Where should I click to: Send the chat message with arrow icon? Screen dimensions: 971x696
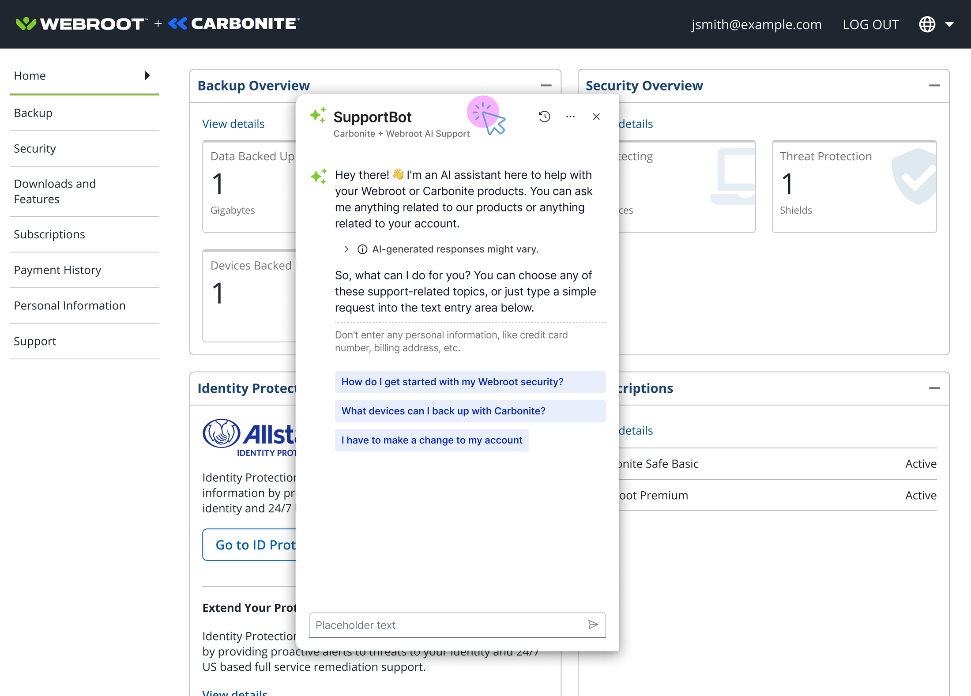[593, 625]
